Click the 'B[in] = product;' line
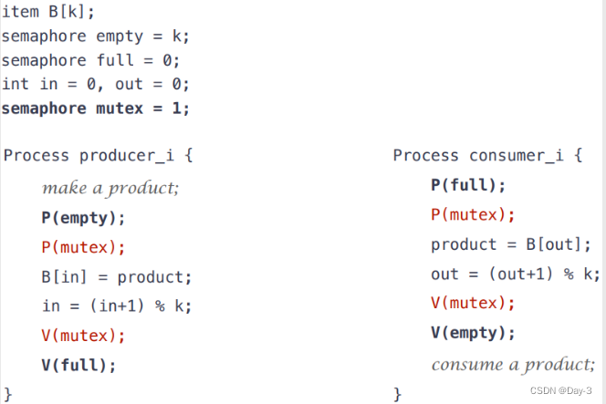 pos(117,276)
